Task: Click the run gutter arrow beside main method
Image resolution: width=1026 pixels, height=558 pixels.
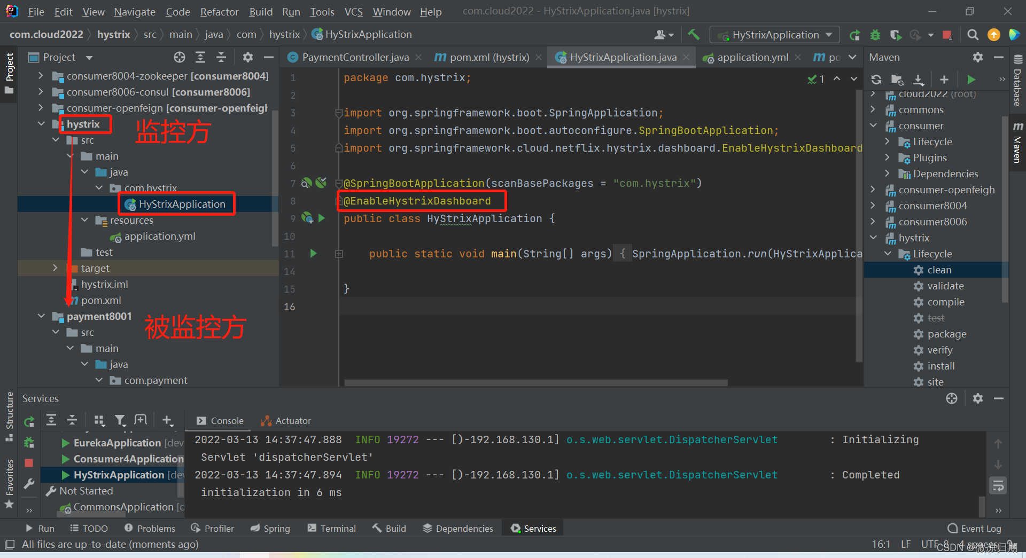Action: (314, 254)
